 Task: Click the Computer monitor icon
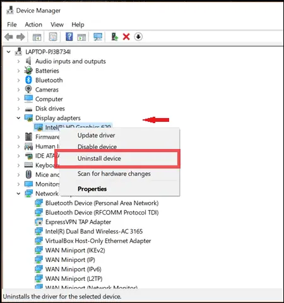28,99
